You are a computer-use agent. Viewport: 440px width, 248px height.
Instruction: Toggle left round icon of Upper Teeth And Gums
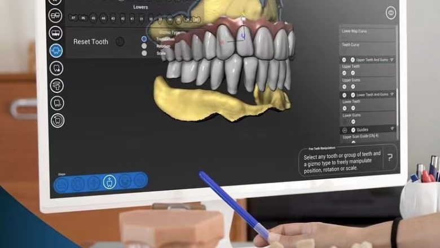(x=344, y=60)
